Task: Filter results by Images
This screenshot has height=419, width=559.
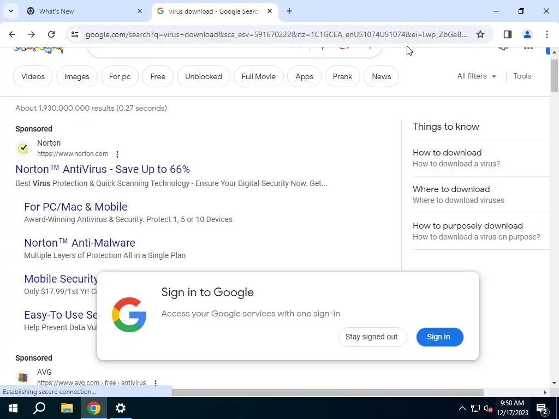Action: coord(76,76)
